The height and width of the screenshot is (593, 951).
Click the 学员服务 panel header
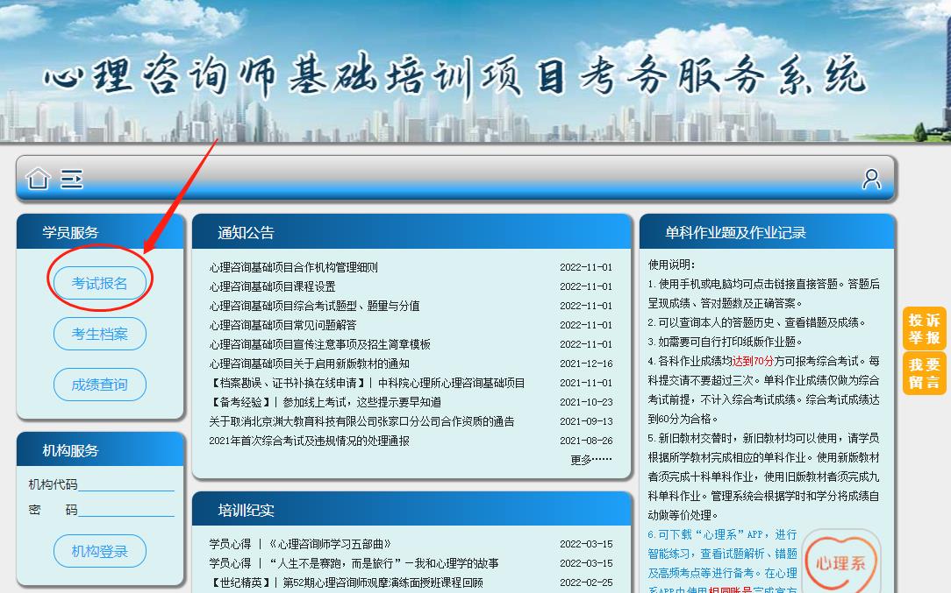pyautogui.click(x=100, y=232)
